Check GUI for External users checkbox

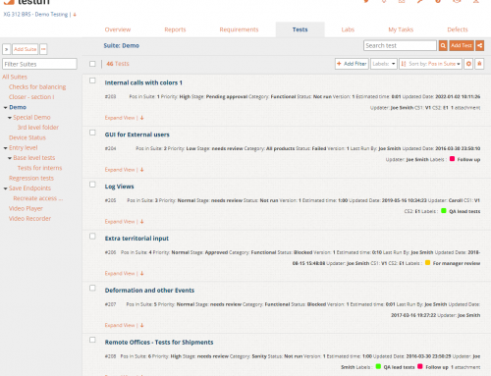click(92, 133)
